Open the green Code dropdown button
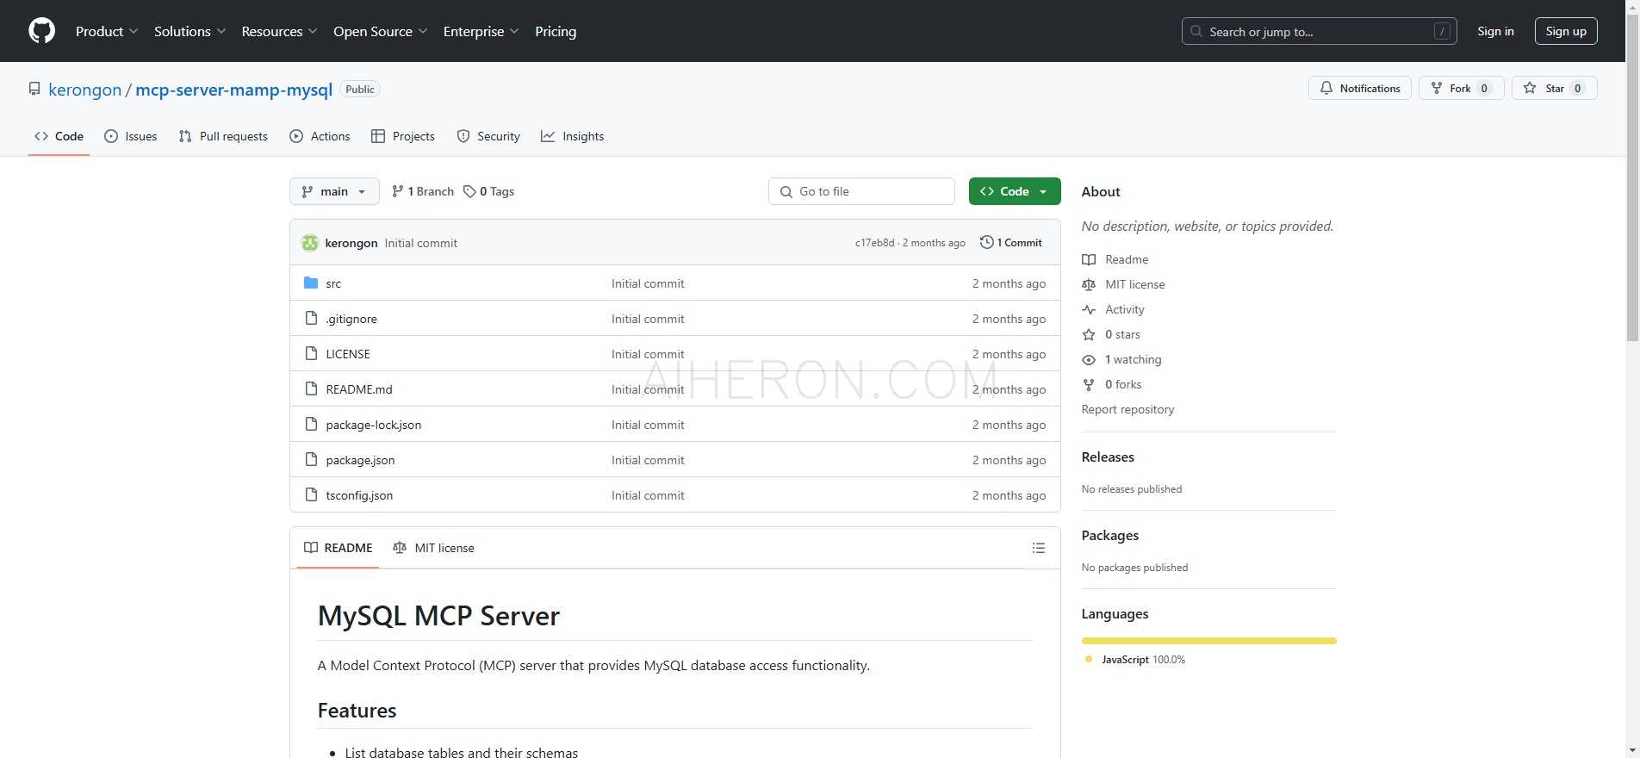1640x758 pixels. pos(1014,191)
